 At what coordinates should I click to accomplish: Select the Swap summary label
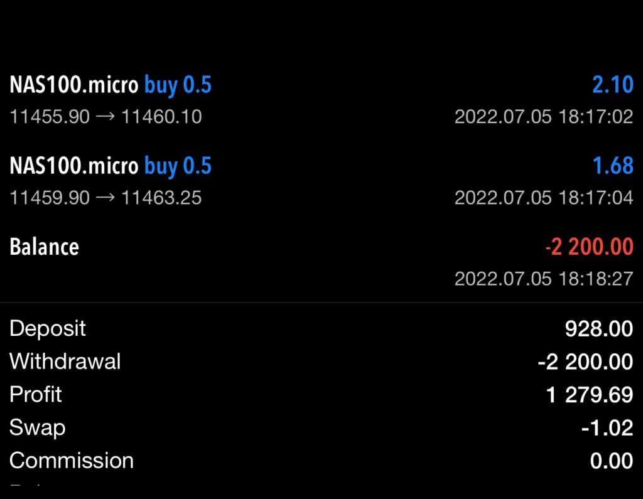pos(37,427)
